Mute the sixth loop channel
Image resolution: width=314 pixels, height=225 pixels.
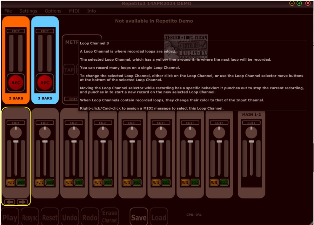coord(156,182)
